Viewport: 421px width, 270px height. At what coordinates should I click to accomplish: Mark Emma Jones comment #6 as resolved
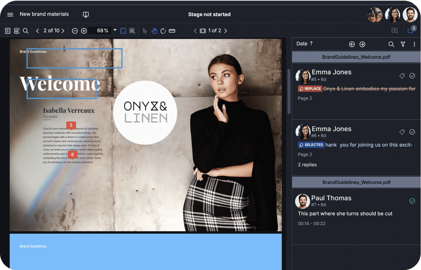pos(412,132)
